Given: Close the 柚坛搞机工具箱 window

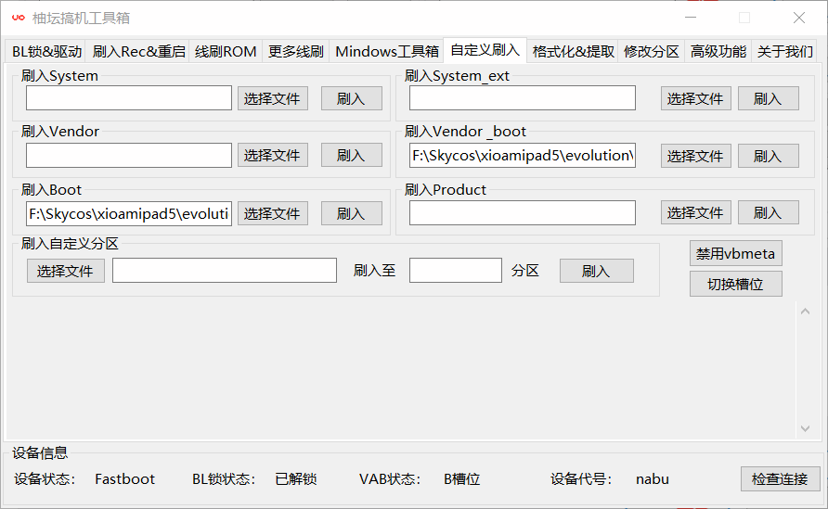Looking at the screenshot, I should pyautogui.click(x=799, y=18).
